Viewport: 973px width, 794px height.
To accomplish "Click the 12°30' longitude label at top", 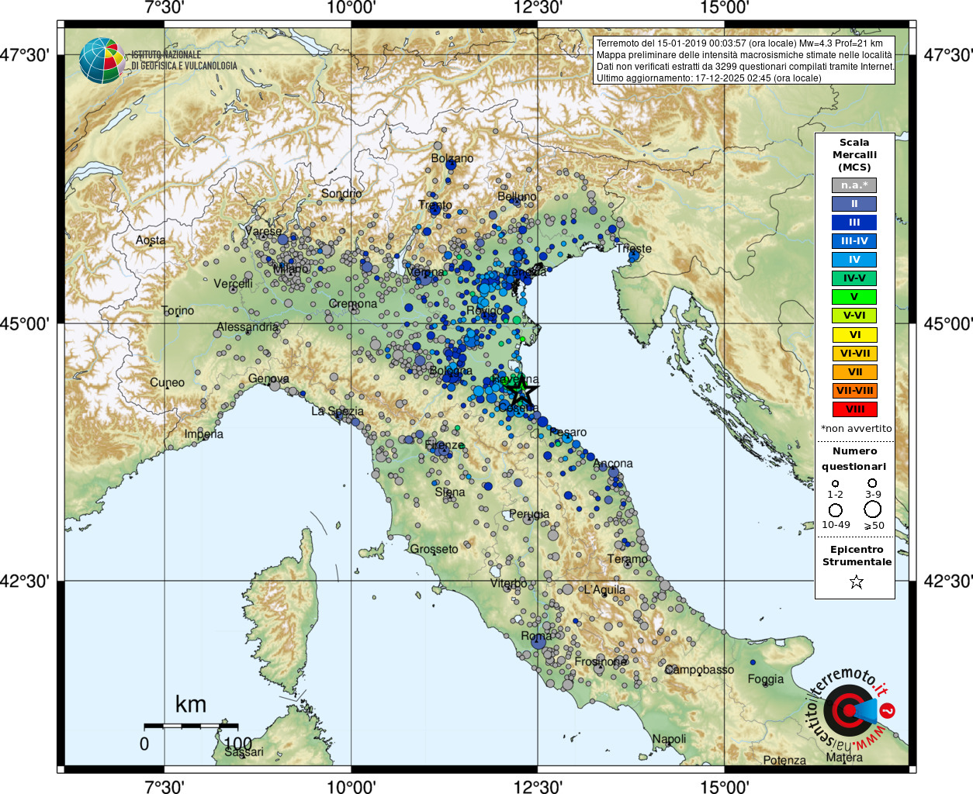I will 538,8.
